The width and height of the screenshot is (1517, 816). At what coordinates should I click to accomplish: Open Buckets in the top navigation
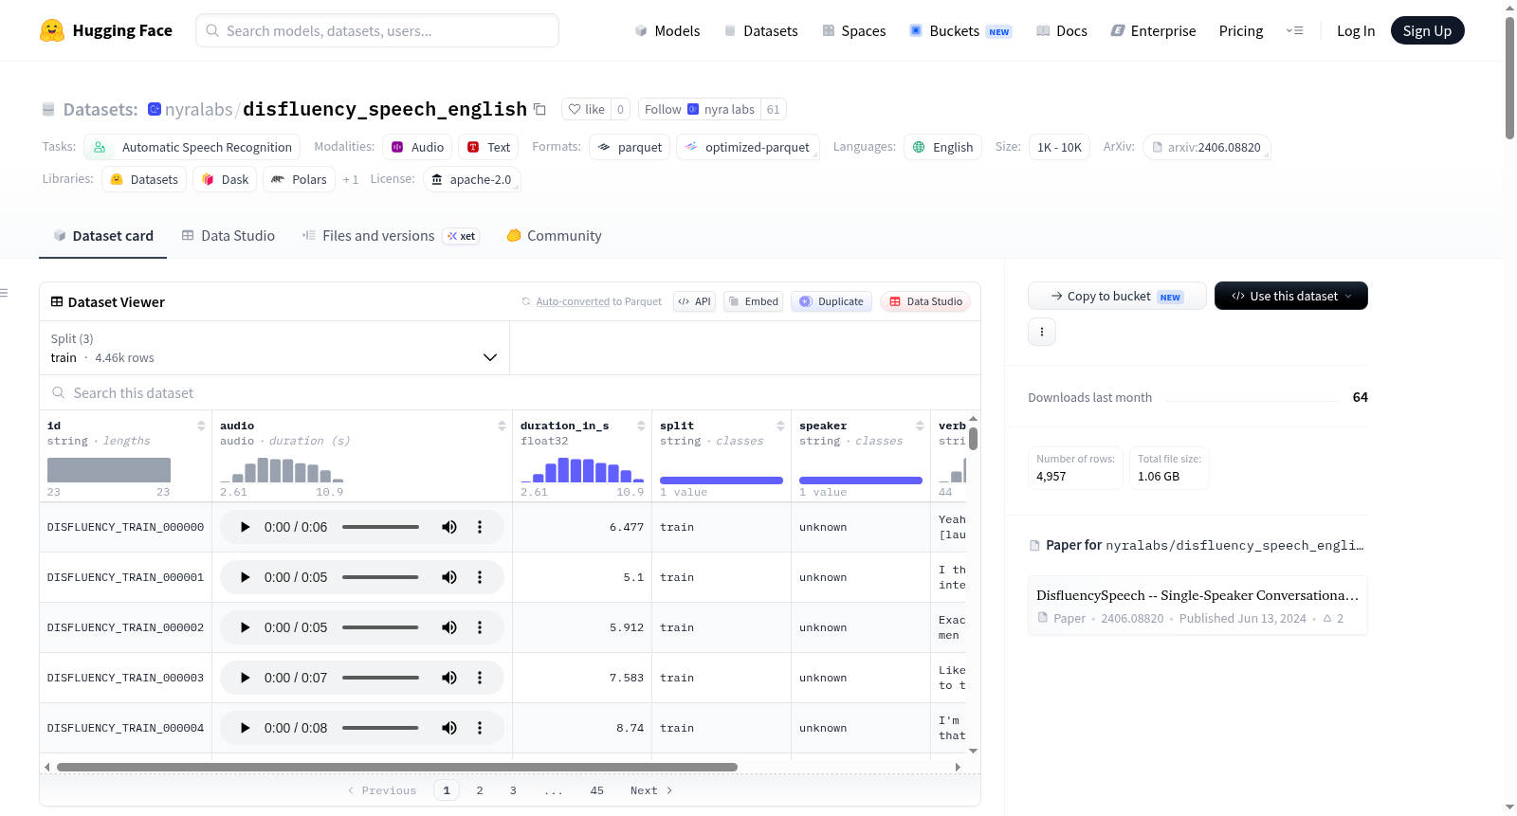pyautogui.click(x=960, y=30)
